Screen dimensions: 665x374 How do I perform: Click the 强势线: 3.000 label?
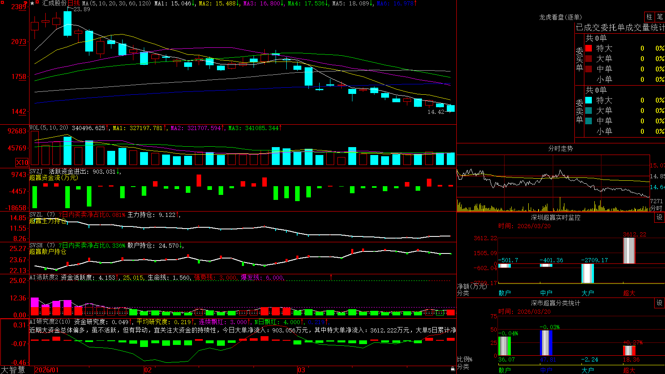point(216,278)
